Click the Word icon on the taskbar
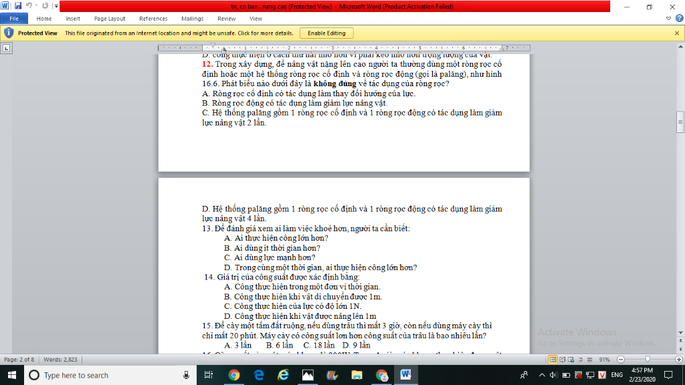 pos(405,375)
